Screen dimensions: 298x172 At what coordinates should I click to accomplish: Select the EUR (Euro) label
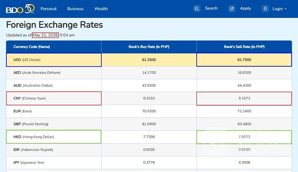coord(22,111)
